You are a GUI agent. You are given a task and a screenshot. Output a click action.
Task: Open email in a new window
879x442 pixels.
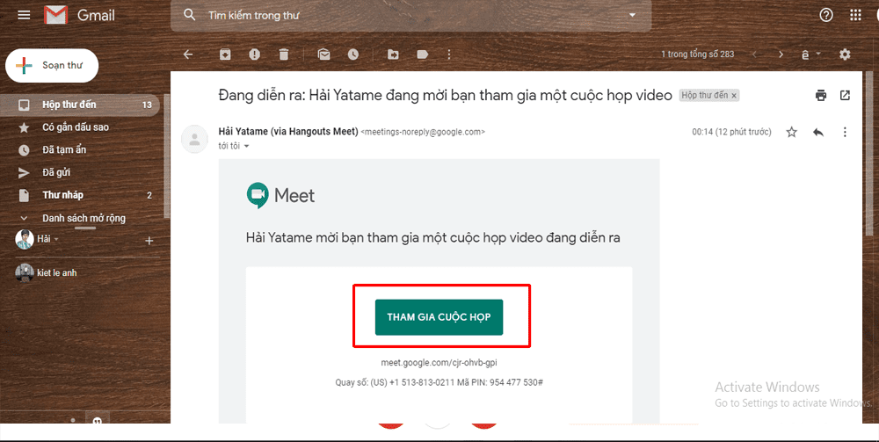(845, 95)
